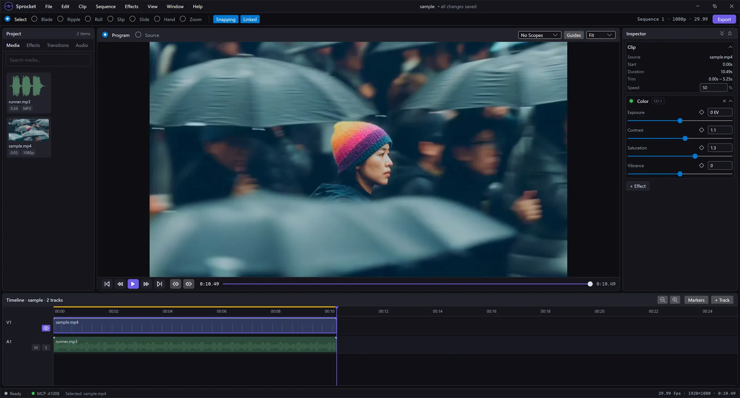Image resolution: width=740 pixels, height=398 pixels.
Task: Mute the A1 audio track
Action: click(x=36, y=347)
